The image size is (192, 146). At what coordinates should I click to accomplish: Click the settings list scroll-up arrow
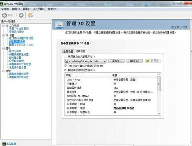[159, 75]
